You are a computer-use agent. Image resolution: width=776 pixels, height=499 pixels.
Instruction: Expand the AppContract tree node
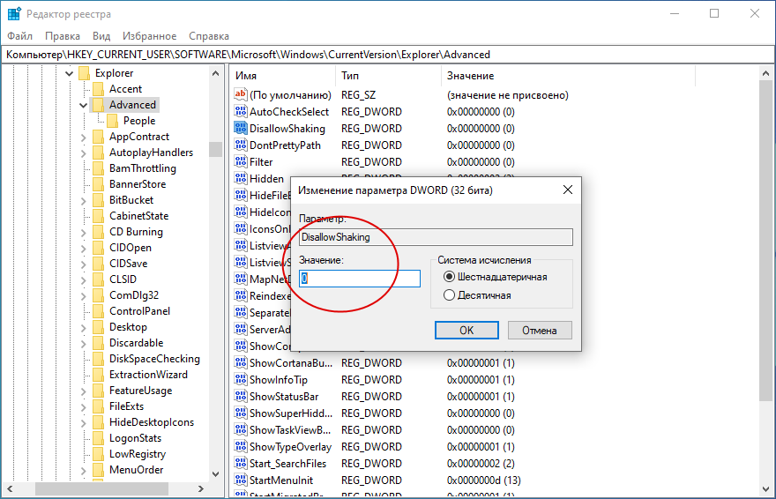coord(83,137)
